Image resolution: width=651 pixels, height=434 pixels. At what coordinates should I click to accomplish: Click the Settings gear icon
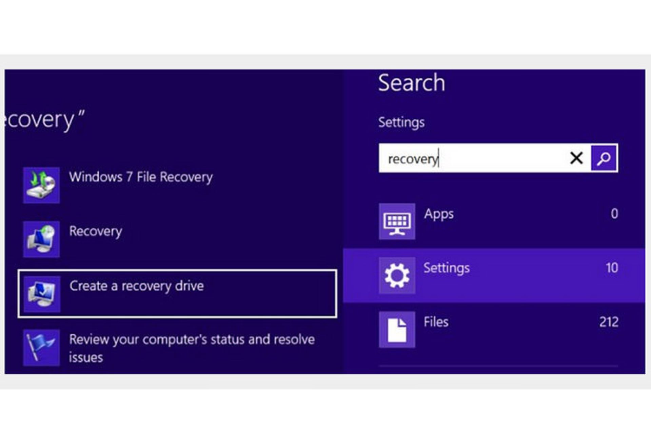[x=398, y=275]
